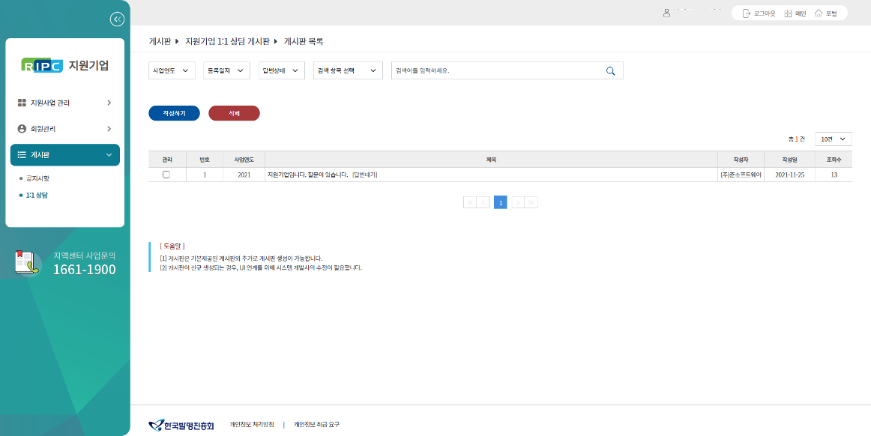Open the 공지사항 submenu item
This screenshot has width=871, height=436.
37,179
